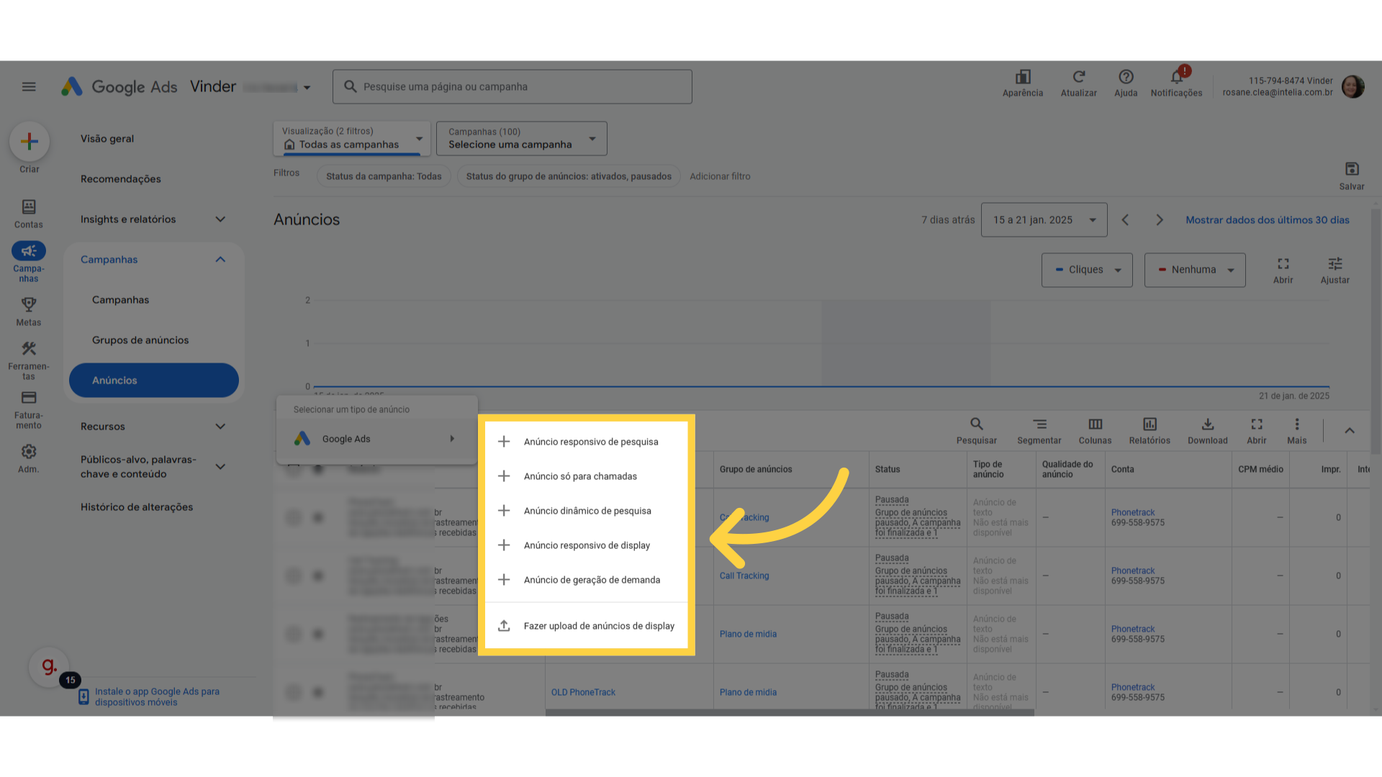1382x777 pixels.
Task: Go to next date range arrow
Action: point(1160,220)
